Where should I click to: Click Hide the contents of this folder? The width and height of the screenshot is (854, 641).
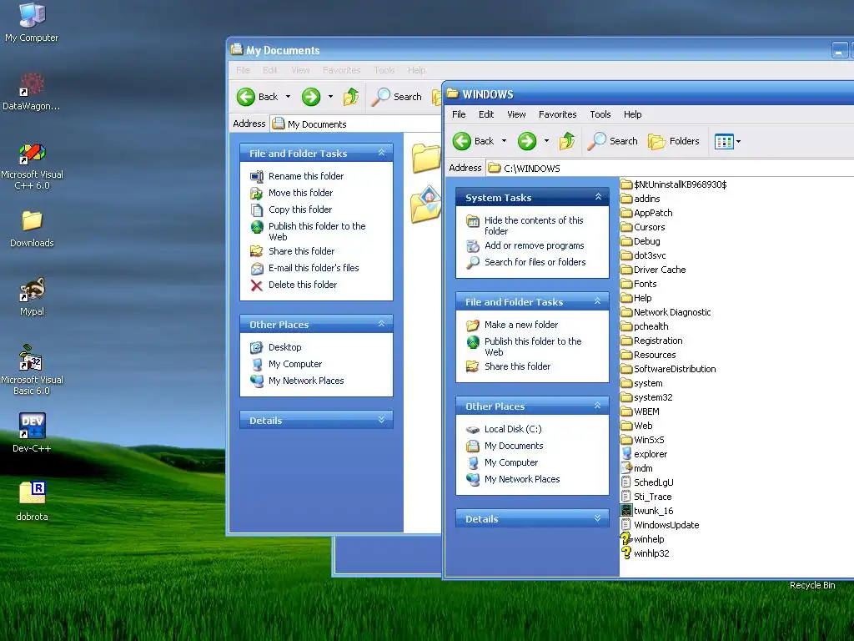534,225
